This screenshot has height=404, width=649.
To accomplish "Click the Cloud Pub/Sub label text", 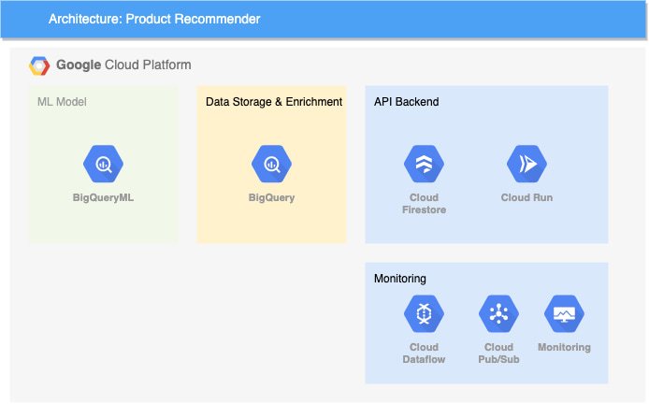I will point(498,353).
